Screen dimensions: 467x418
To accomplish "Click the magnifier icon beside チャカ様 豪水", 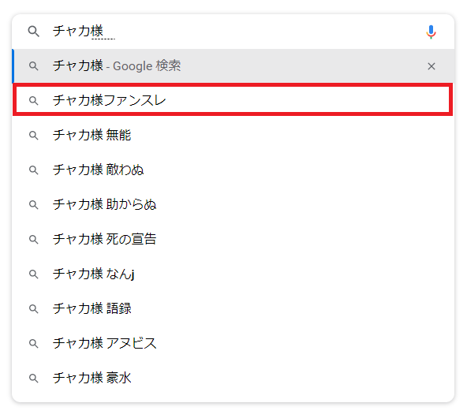I will tap(34, 378).
